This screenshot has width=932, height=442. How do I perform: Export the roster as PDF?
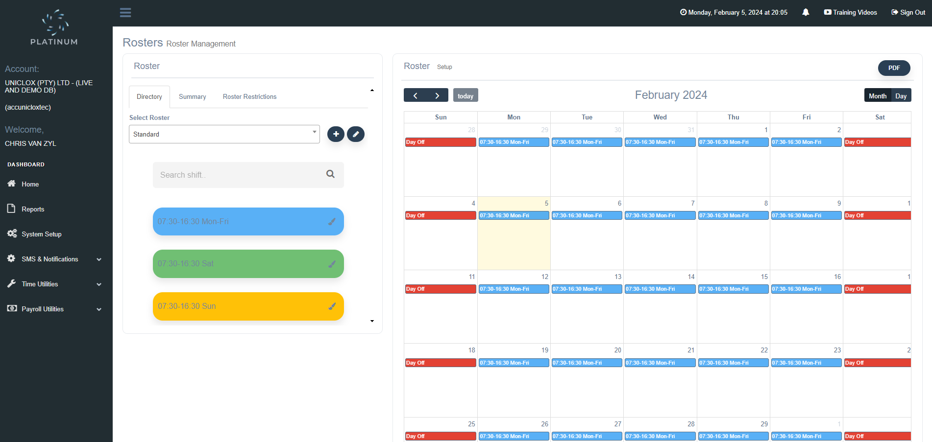894,68
